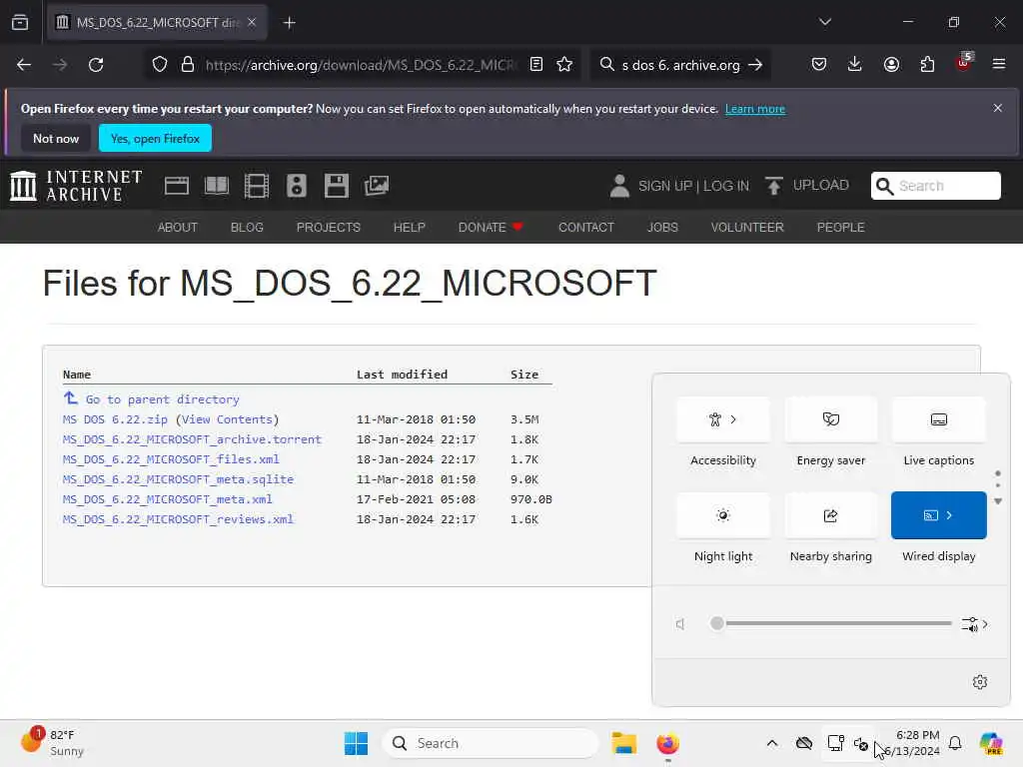Click the Windows taskbar Search box
This screenshot has height=767, width=1023.
coord(491,743)
